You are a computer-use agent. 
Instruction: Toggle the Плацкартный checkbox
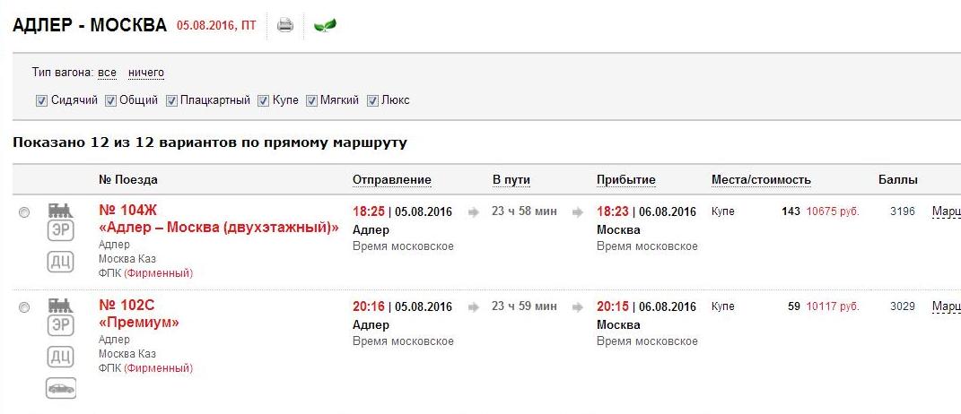pos(172,100)
